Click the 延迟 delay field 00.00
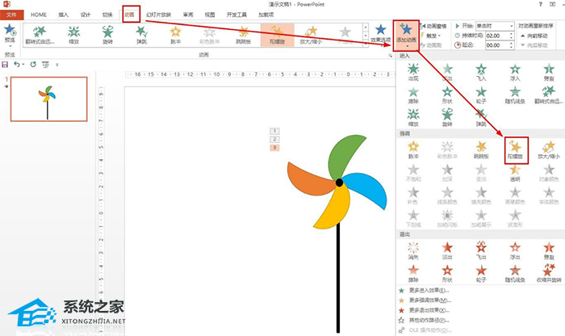 click(496, 45)
